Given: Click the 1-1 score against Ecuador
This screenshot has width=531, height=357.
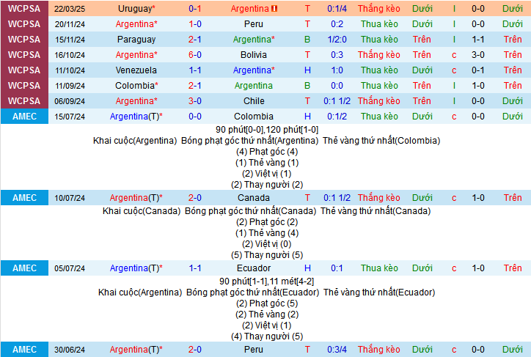Looking at the screenshot, I should pos(195,268).
